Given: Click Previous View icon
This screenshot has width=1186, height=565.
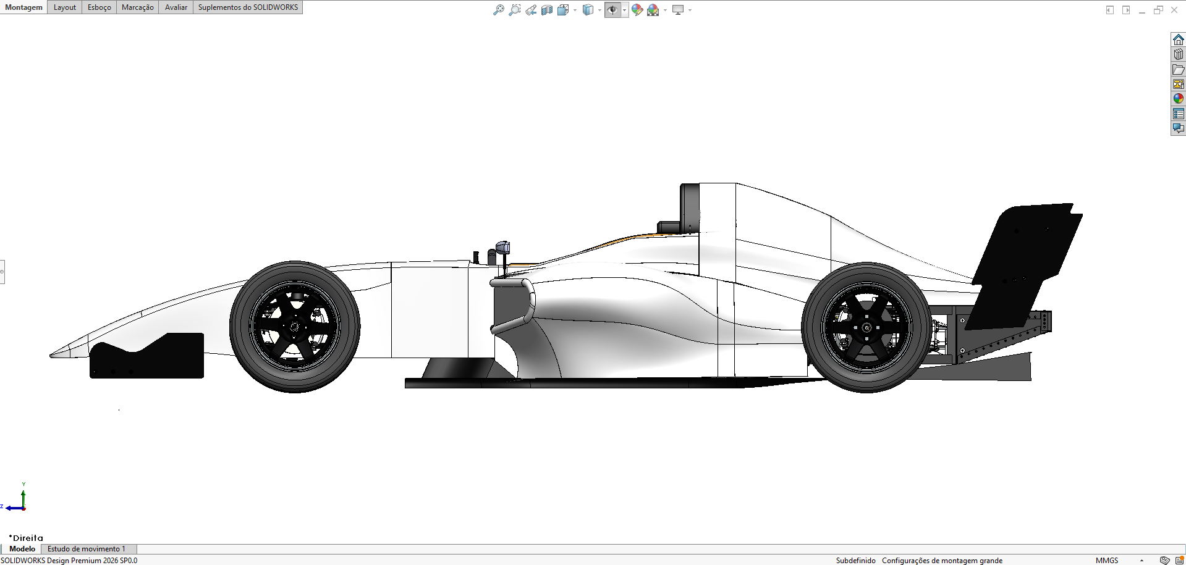Looking at the screenshot, I should click(531, 10).
